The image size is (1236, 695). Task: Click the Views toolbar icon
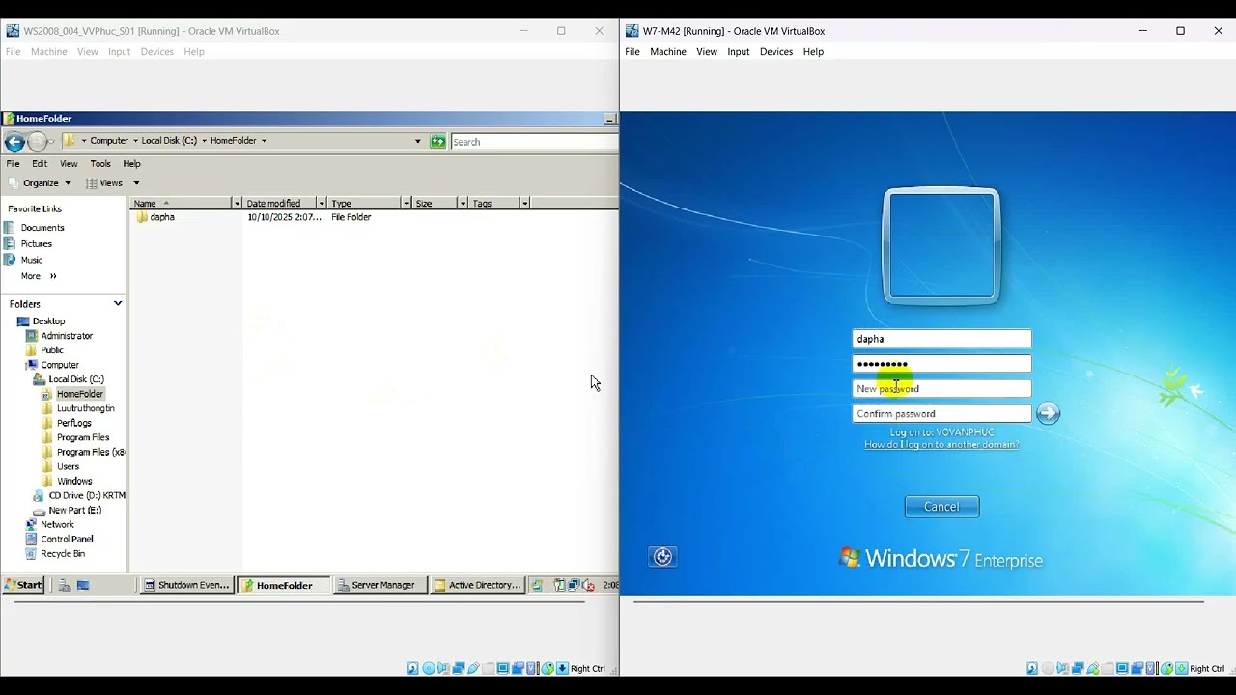[91, 183]
